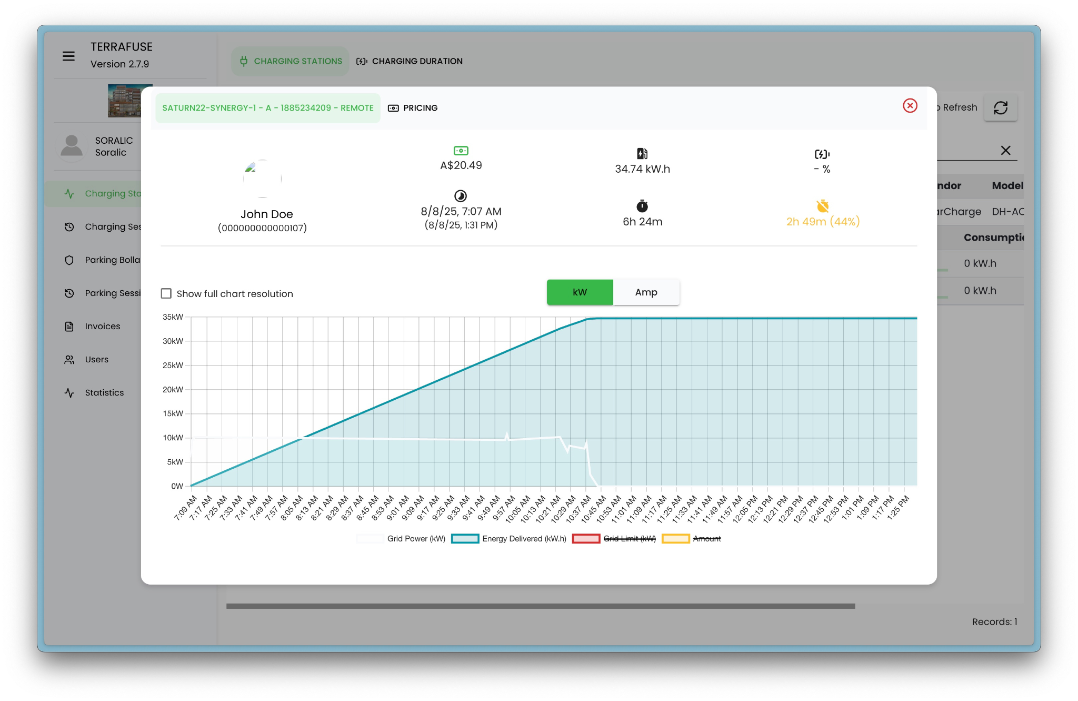Close the session dialog with red X
1078x701 pixels.
coord(910,106)
